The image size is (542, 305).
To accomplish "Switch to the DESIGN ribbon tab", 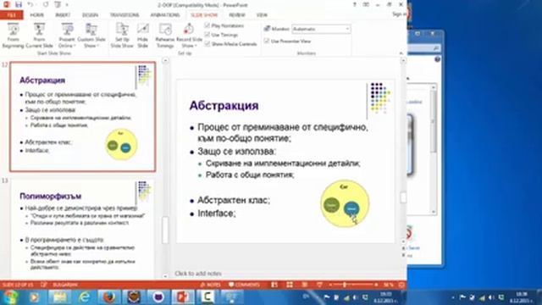I will coord(91,15).
